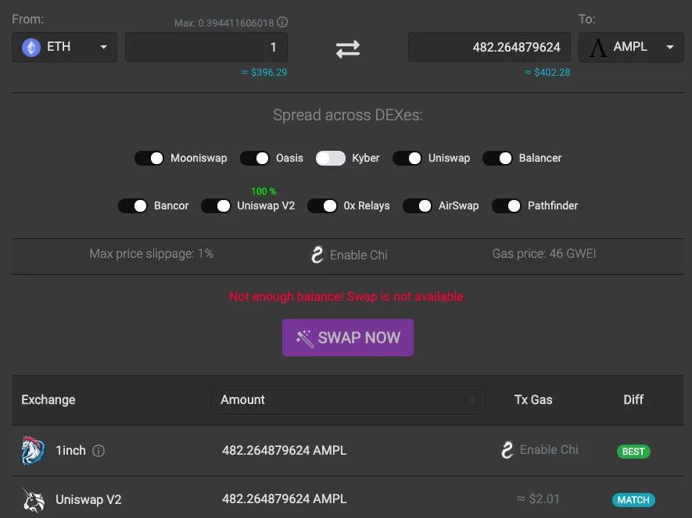
Task: Click the ≈ $396.29 estimate
Action: click(264, 73)
